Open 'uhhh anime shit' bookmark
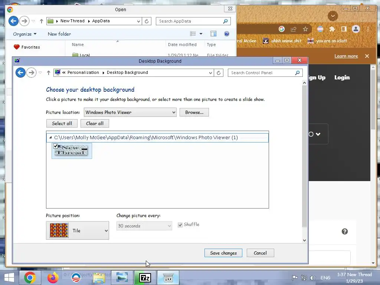380x285 pixels. click(x=282, y=41)
